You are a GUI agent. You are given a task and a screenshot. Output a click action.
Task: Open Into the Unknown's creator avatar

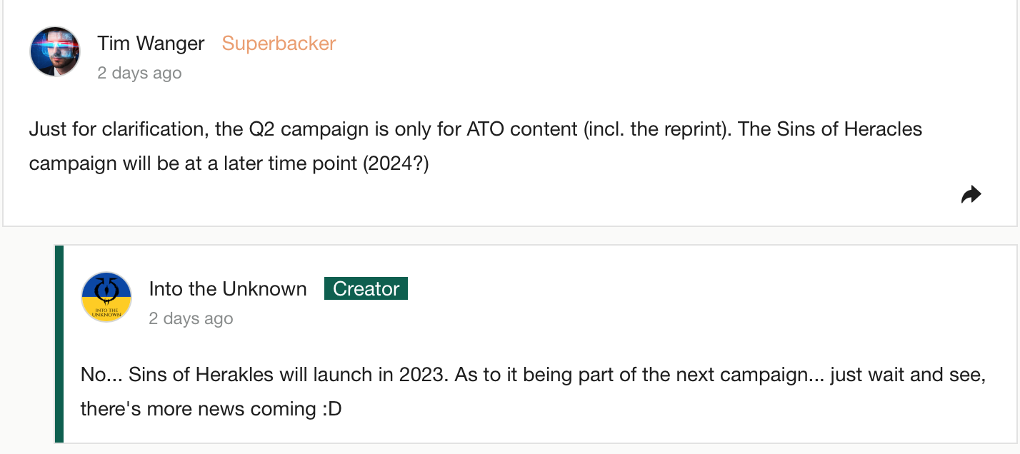coord(106,297)
